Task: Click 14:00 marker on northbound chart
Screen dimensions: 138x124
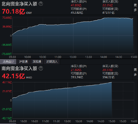Action: click(104, 57)
